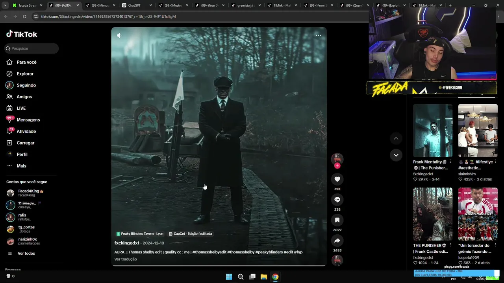
Task: Open Task View on the taskbar
Action: (252, 277)
